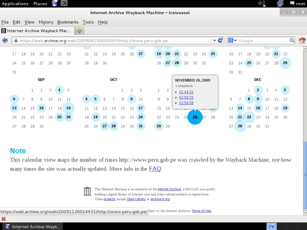Click the volume icon in the system tray

(x=262, y=4)
